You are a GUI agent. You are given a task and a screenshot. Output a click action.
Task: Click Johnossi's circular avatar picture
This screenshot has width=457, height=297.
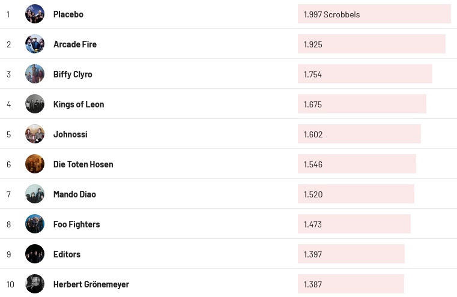point(35,134)
